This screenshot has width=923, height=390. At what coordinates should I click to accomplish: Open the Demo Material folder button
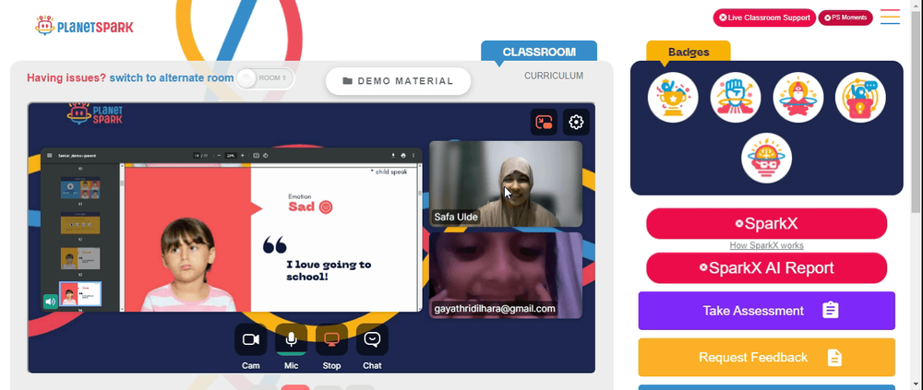(398, 81)
